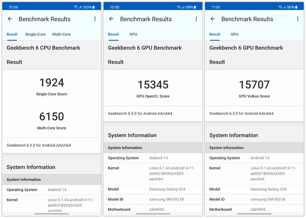Open three-dot menu on Vulkan results screen

point(298,19)
